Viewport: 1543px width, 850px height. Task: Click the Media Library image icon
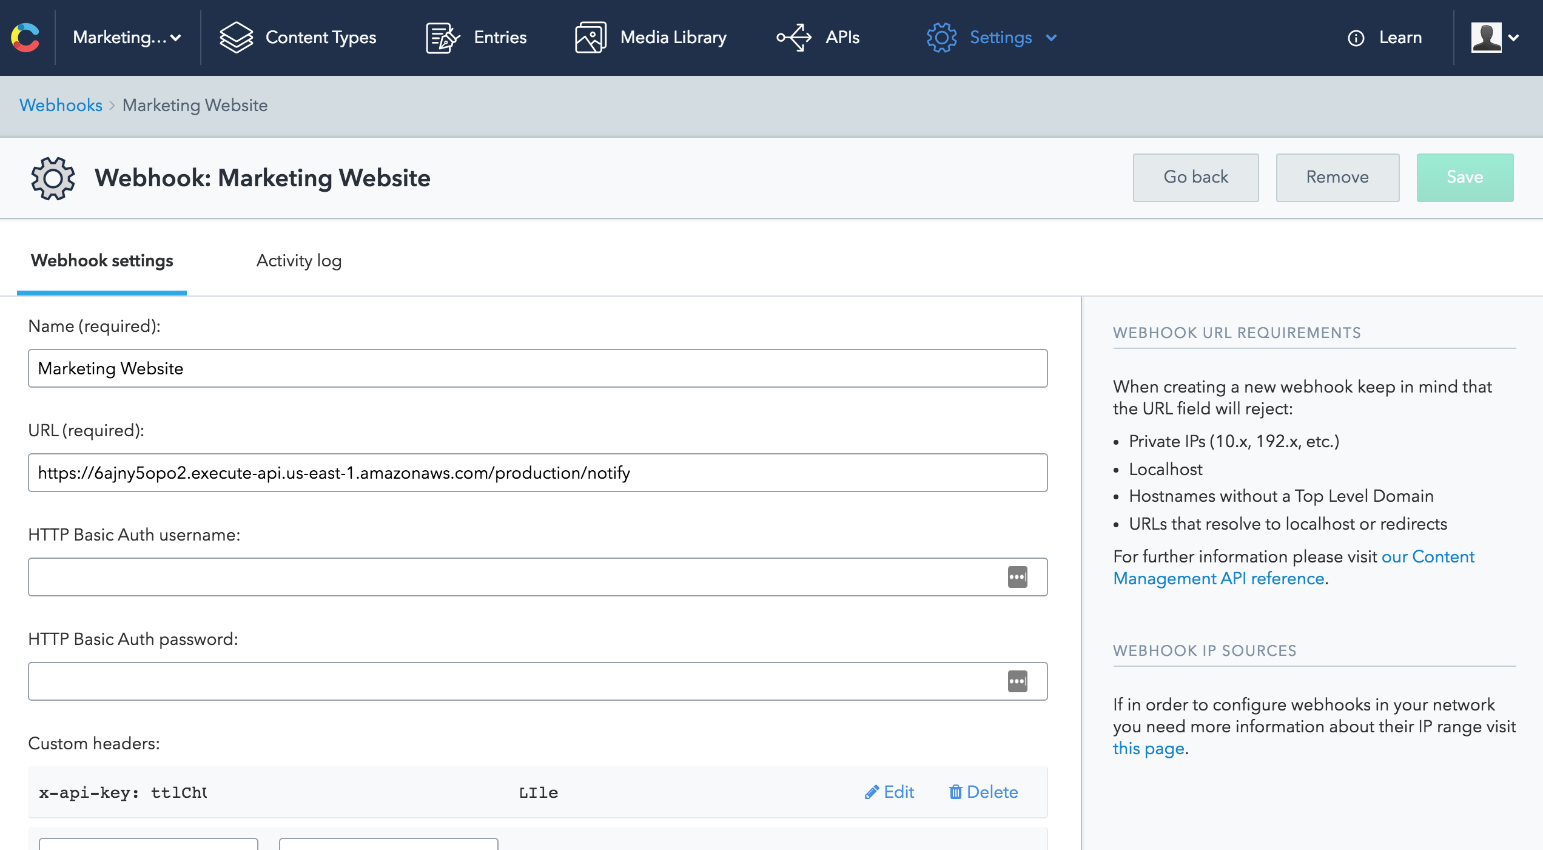(590, 38)
